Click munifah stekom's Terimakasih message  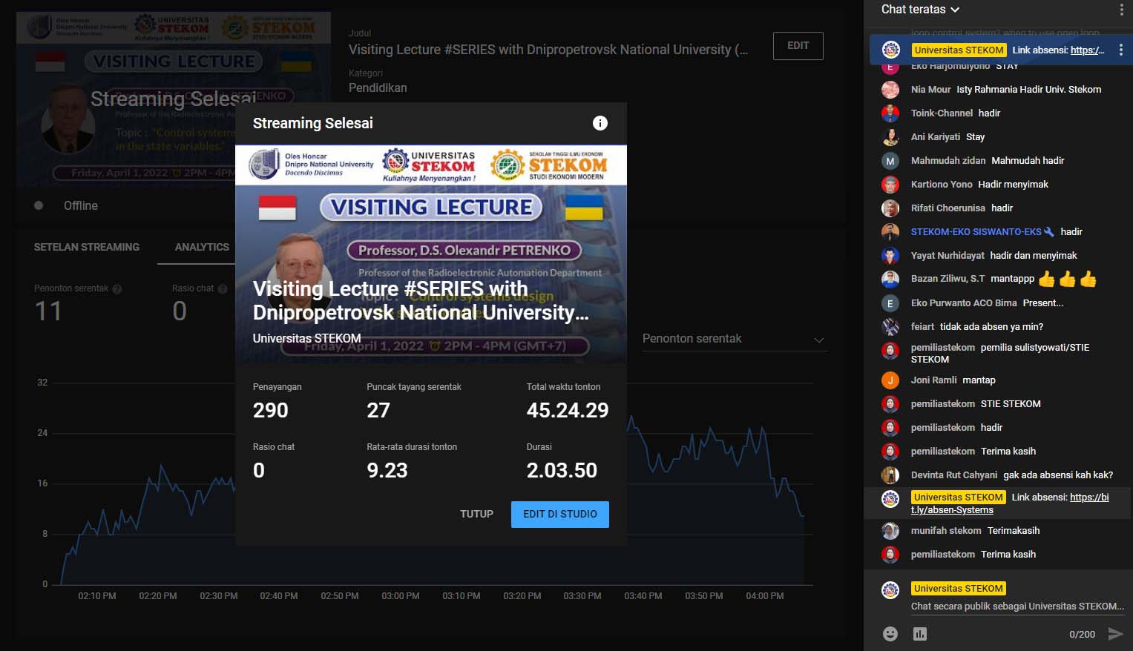pyautogui.click(x=1014, y=531)
